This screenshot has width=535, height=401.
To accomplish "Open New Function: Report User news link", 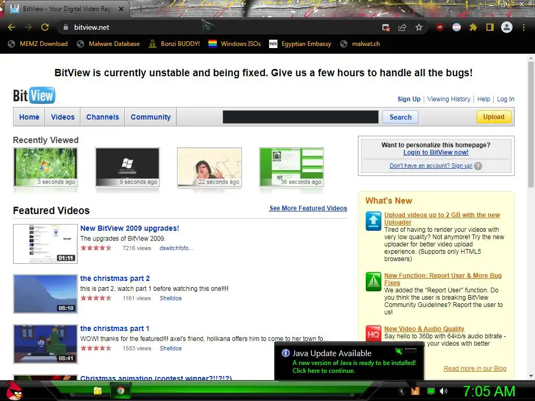I will [x=443, y=279].
